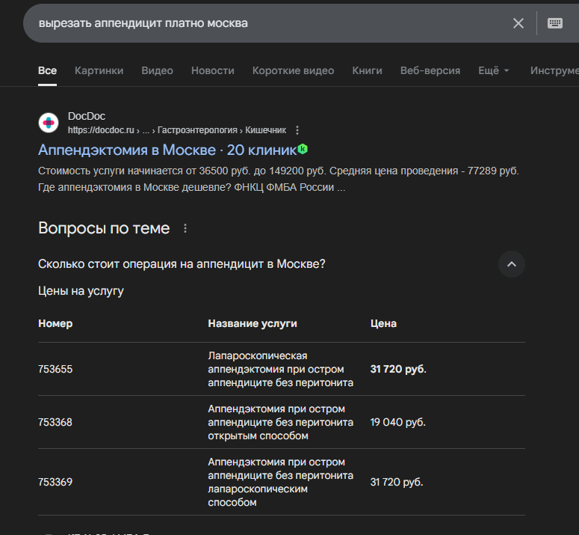
Task: Expand the Ещё dropdown in search filters
Action: (x=494, y=70)
